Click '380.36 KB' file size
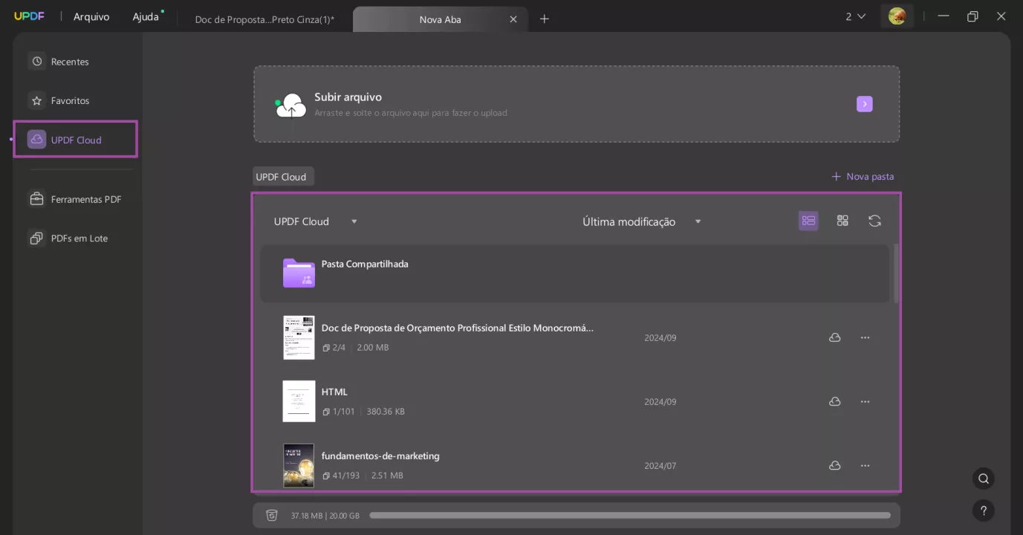Viewport: 1023px width, 535px height. (x=386, y=411)
